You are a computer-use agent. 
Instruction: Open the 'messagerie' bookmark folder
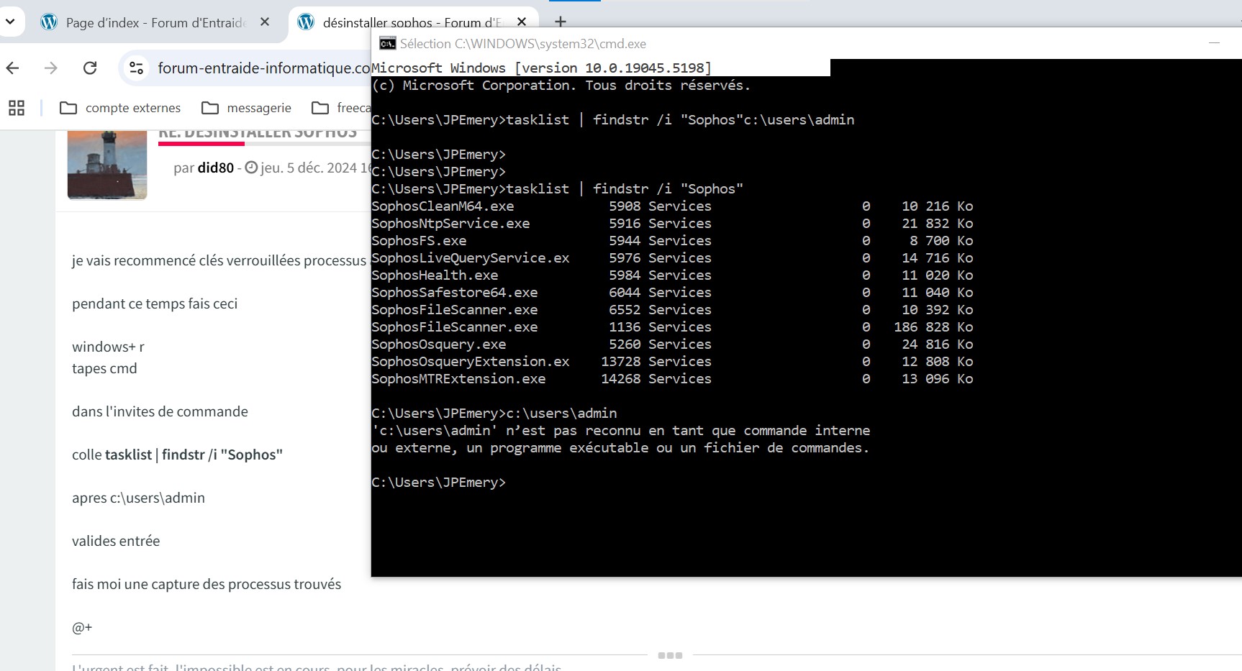(x=247, y=108)
